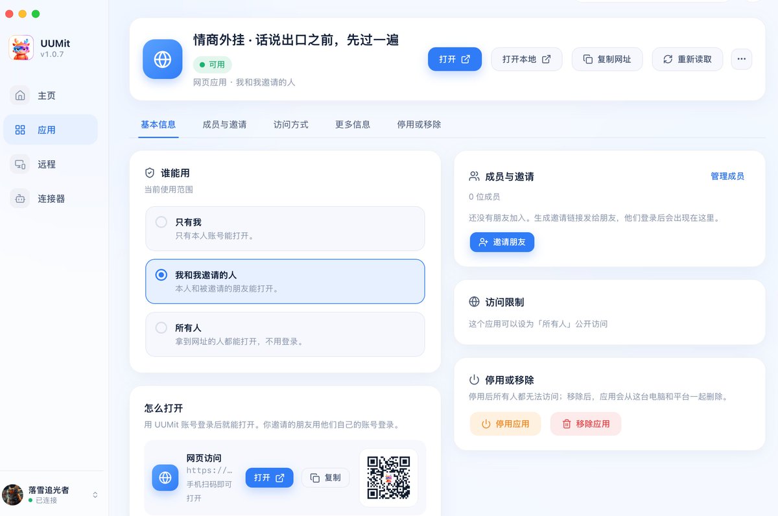
Task: Click the globe icon beside 访问限制
Action: [474, 302]
